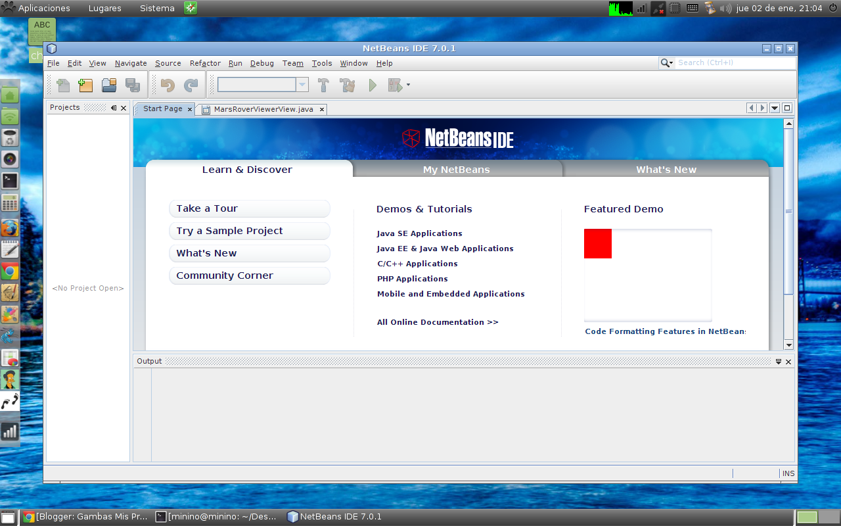The width and height of the screenshot is (841, 526).
Task: Click the New File toolbar icon
Action: [63, 85]
